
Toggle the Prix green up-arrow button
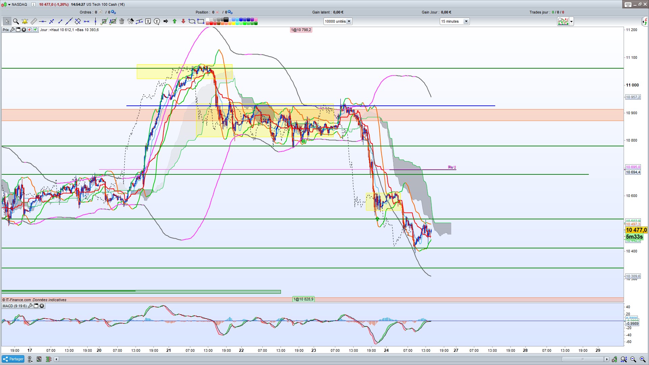[x=35, y=30]
